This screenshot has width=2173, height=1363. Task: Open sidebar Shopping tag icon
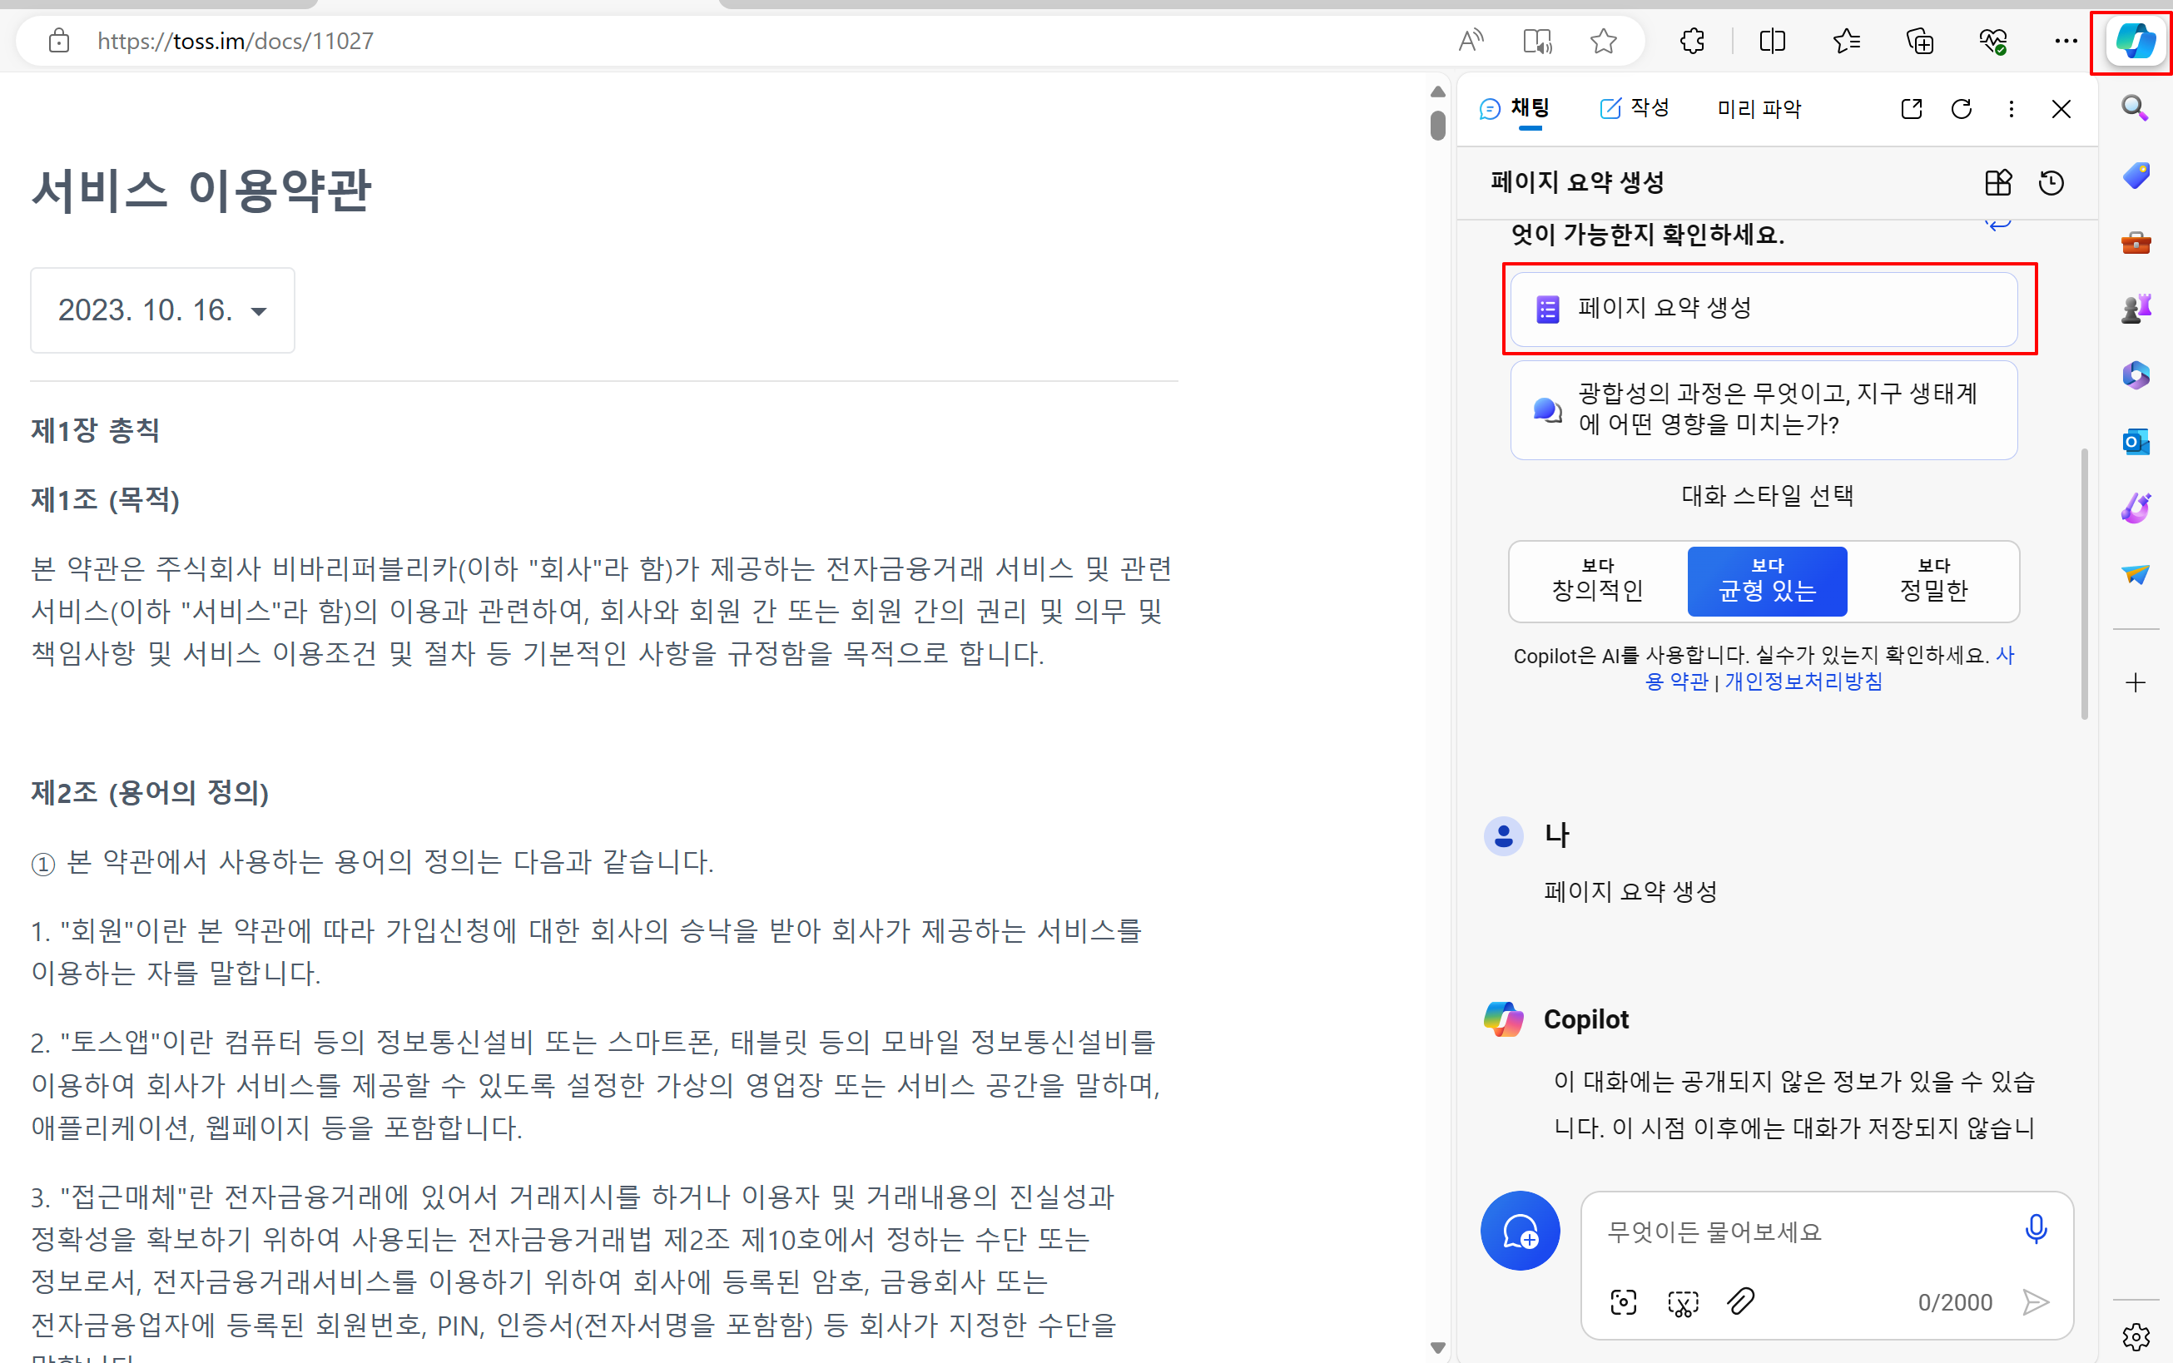pyautogui.click(x=2135, y=175)
